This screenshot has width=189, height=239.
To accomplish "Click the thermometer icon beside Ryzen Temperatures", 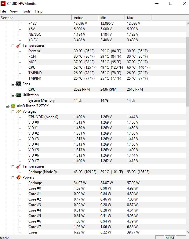I will (x=19, y=166).
